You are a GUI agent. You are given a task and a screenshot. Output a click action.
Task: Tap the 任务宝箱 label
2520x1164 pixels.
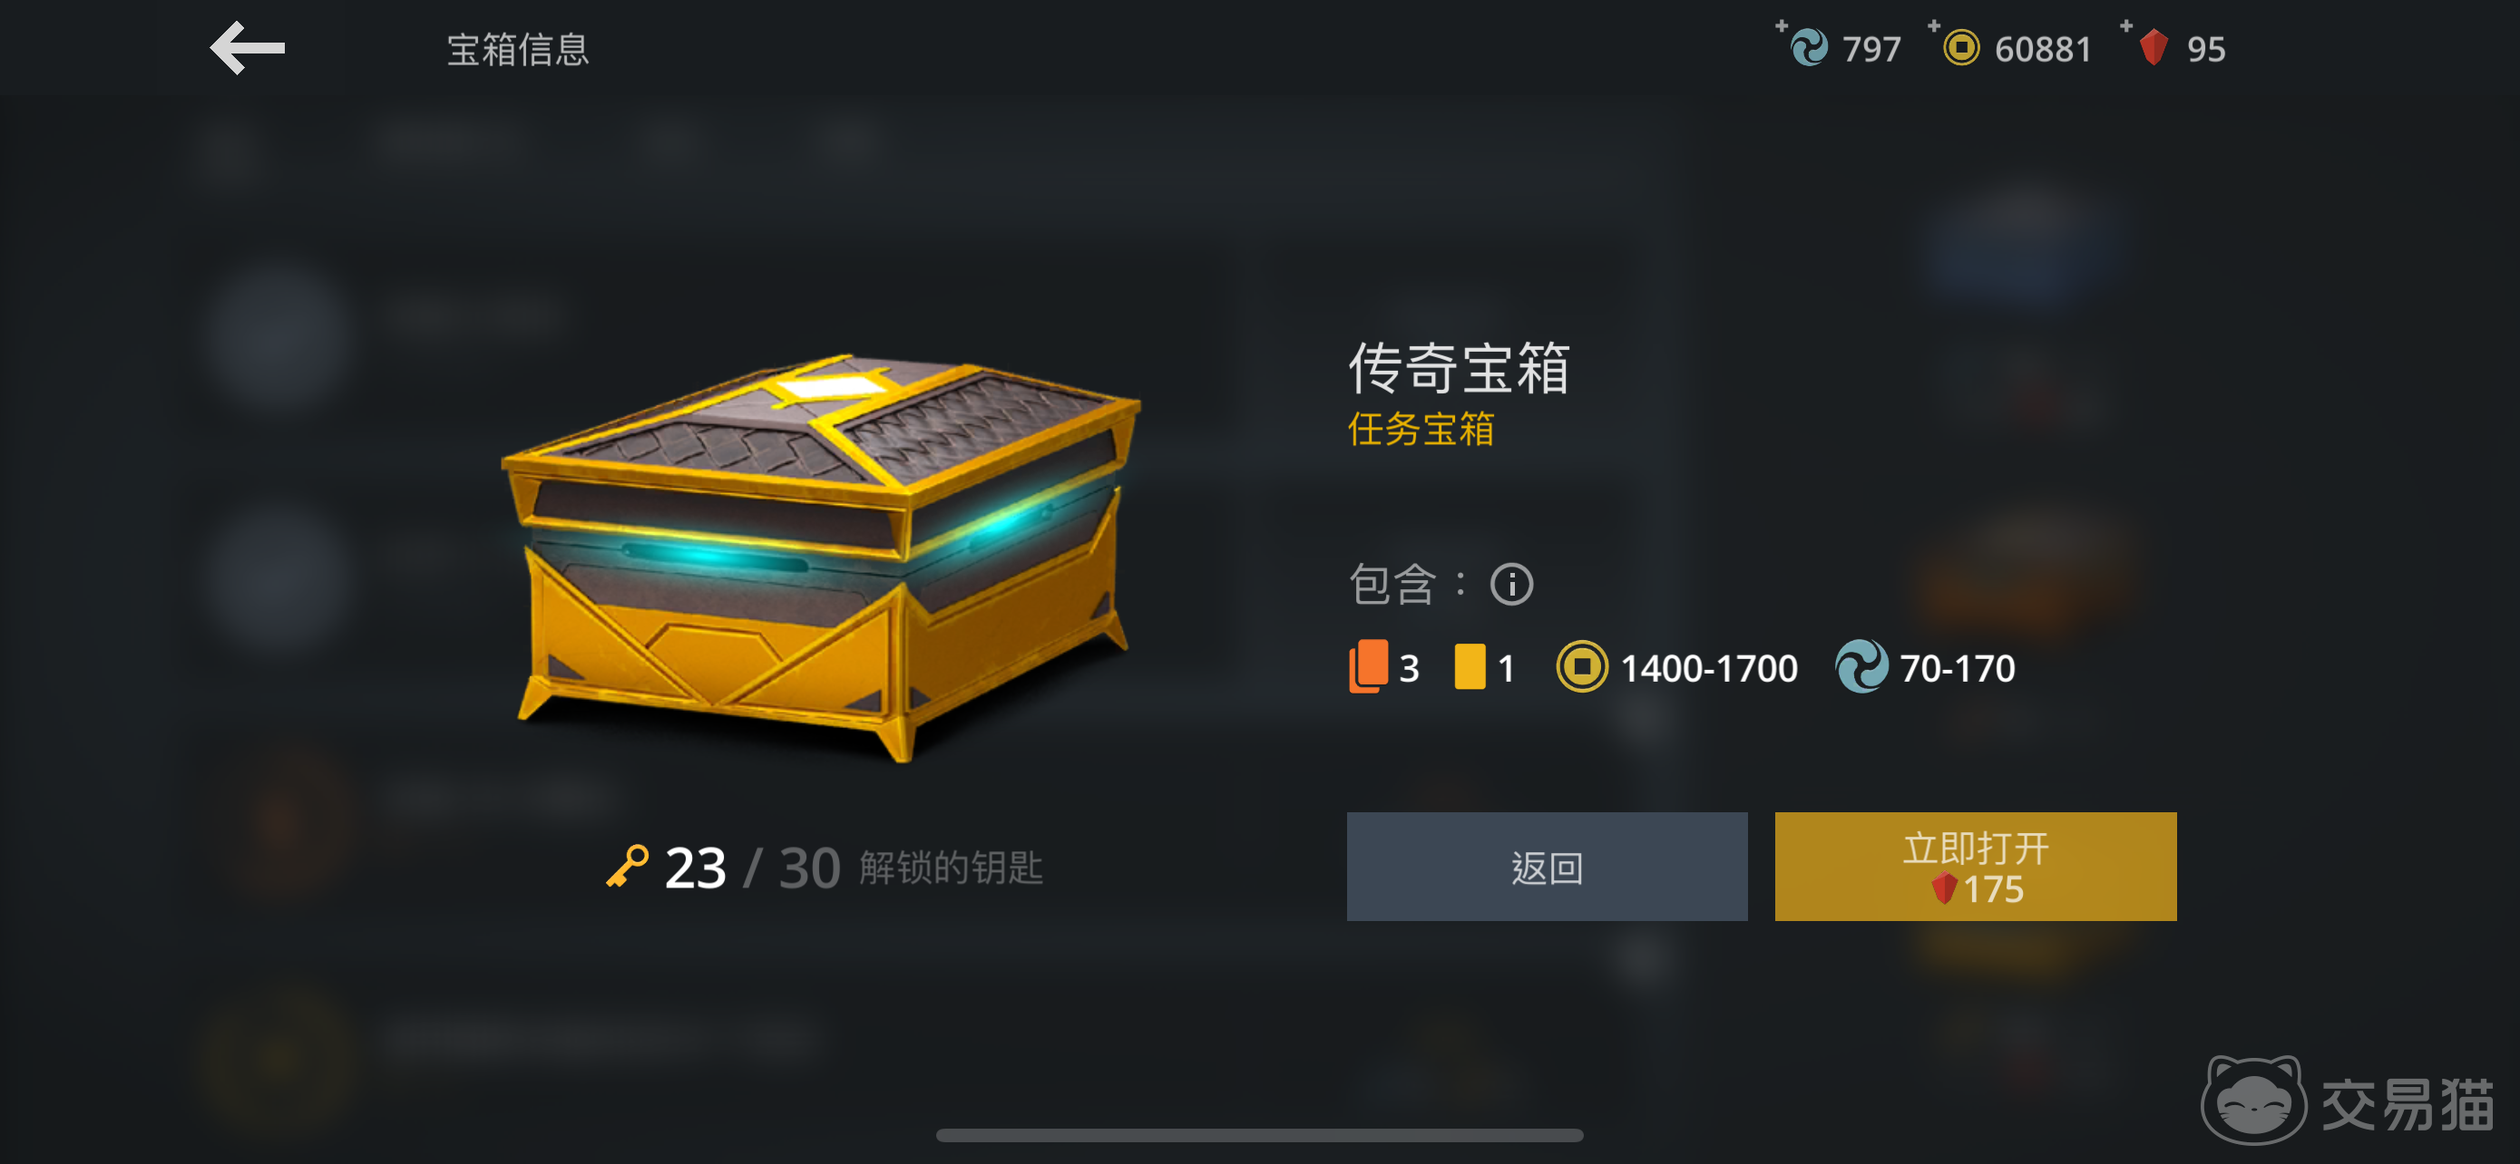point(1421,429)
